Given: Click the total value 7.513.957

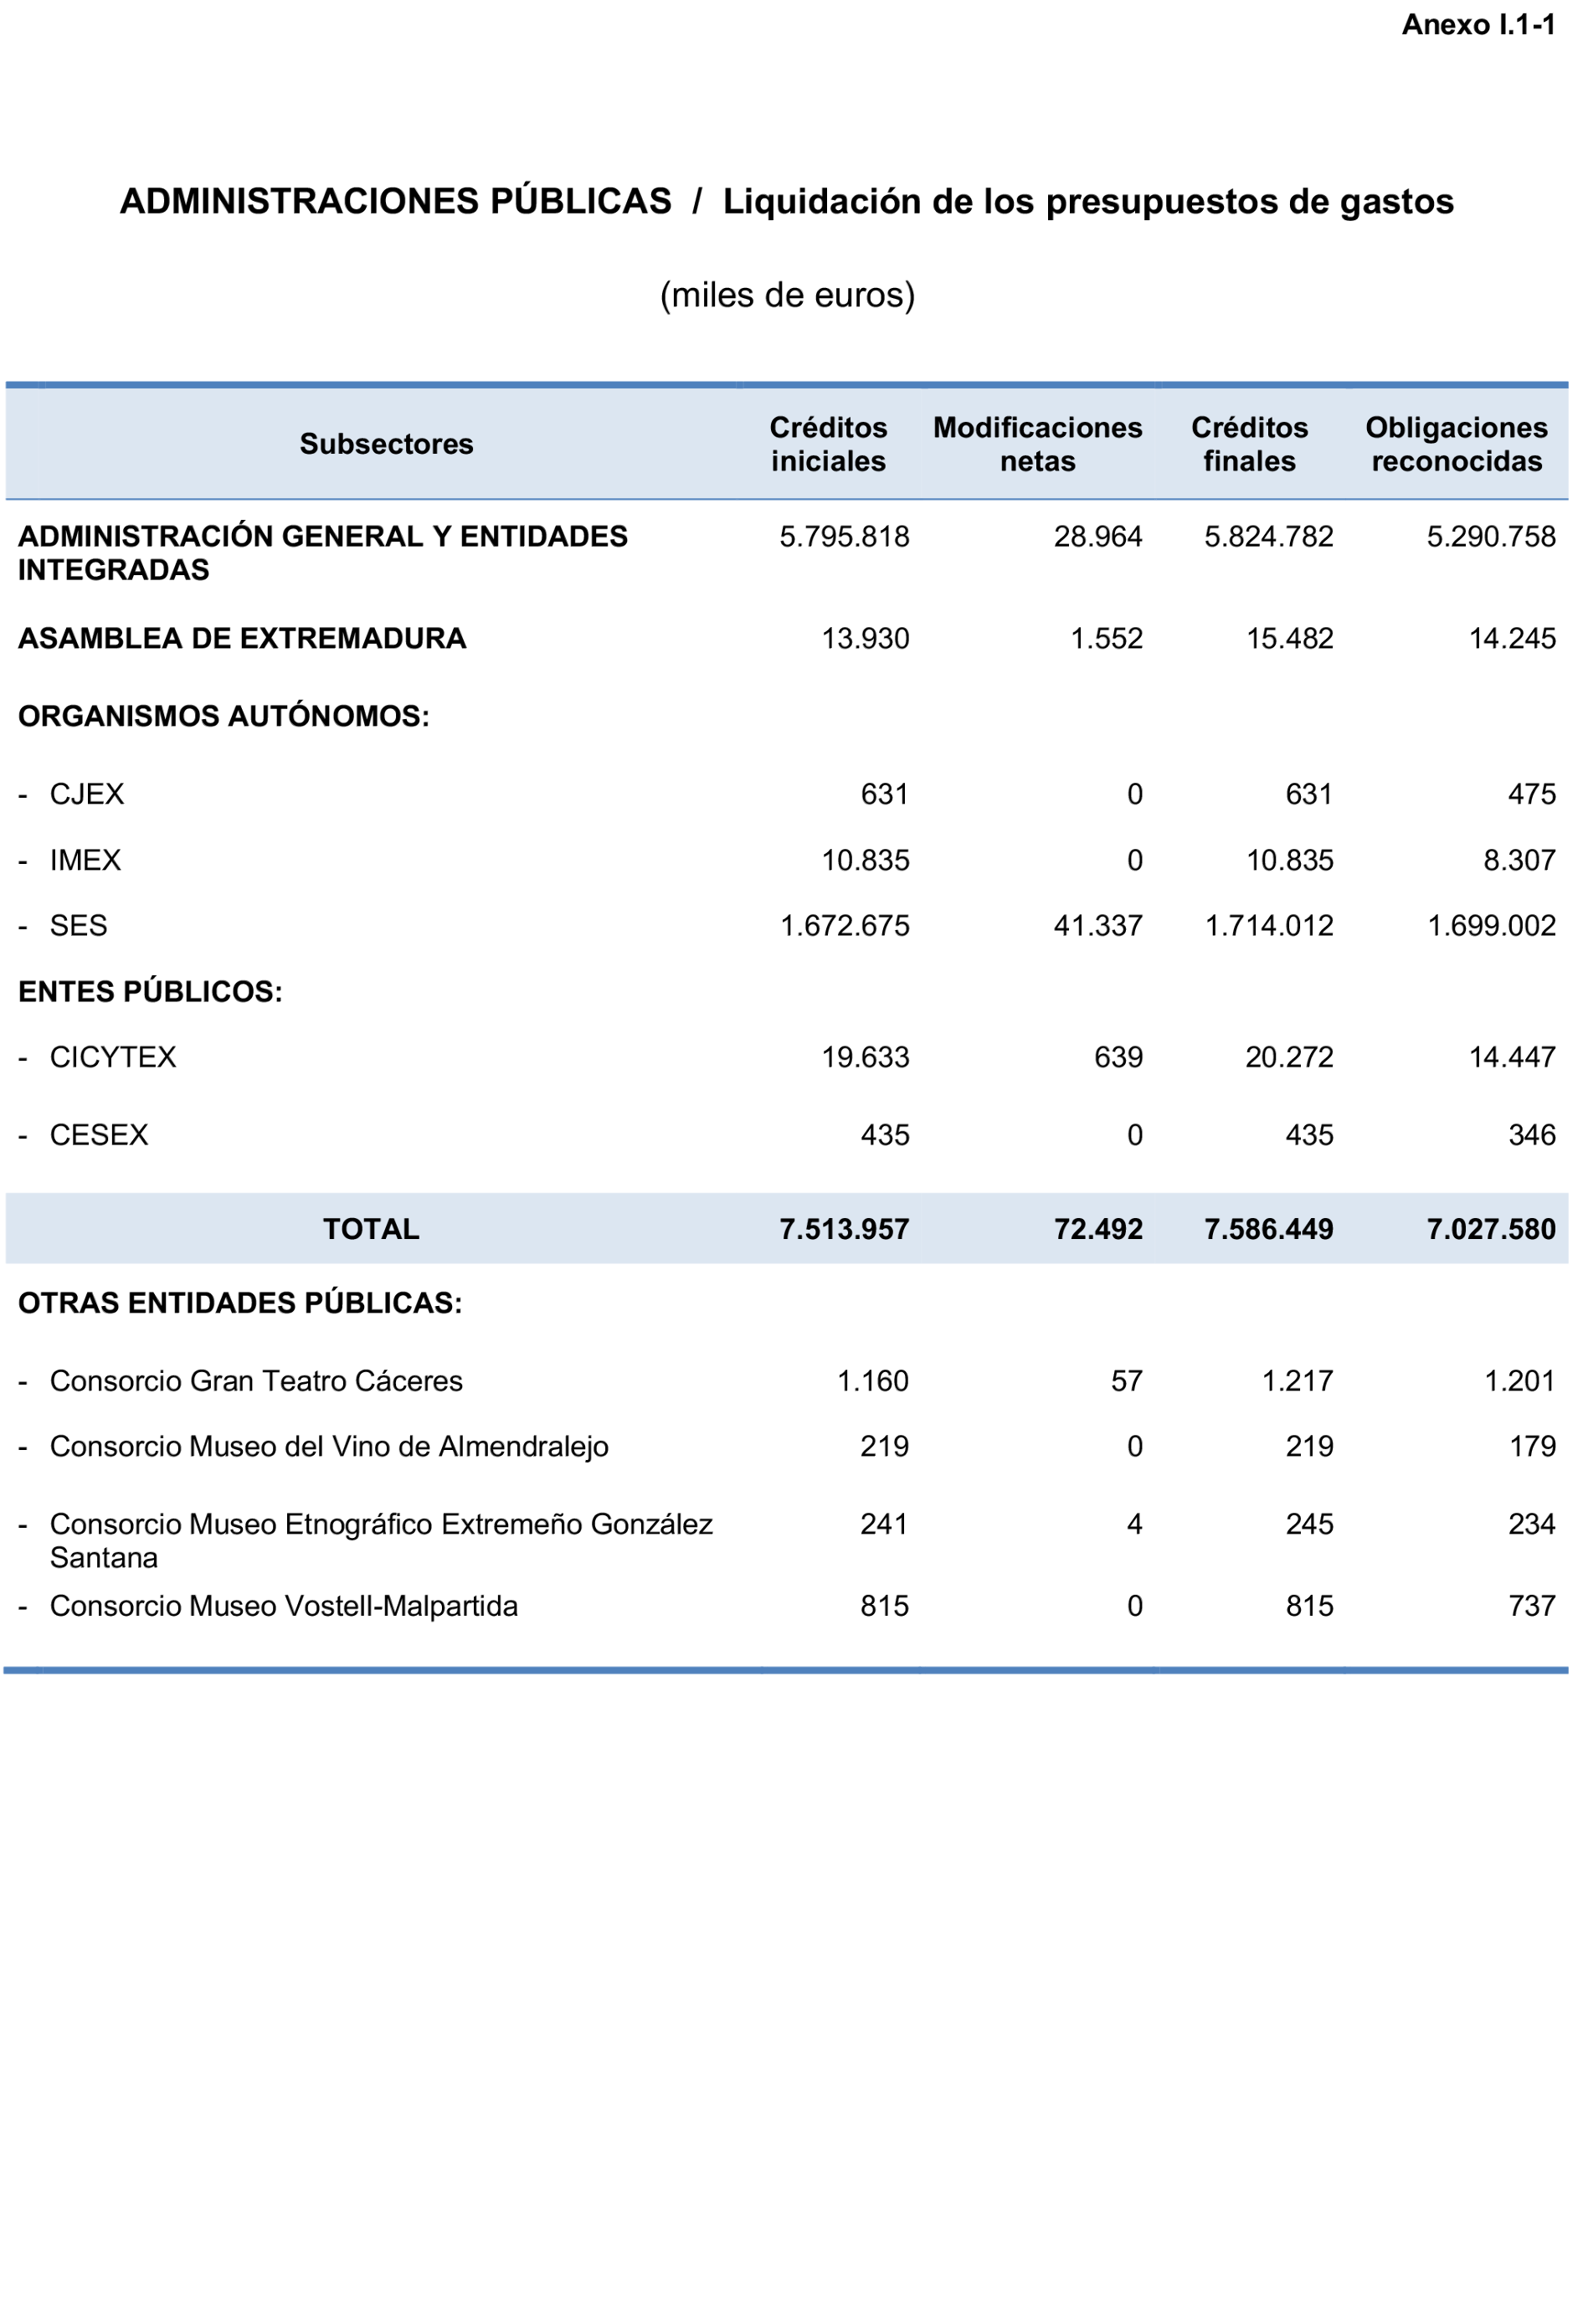Looking at the screenshot, I should (x=844, y=1230).
